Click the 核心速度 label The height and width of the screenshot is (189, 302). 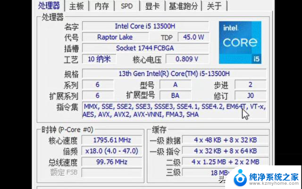[x=63, y=141]
